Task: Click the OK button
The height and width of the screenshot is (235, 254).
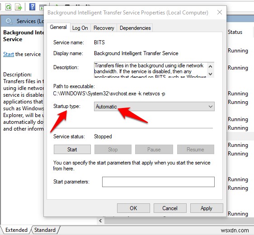Action: coord(133,208)
